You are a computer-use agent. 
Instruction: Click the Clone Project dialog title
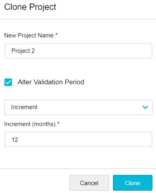click(30, 7)
